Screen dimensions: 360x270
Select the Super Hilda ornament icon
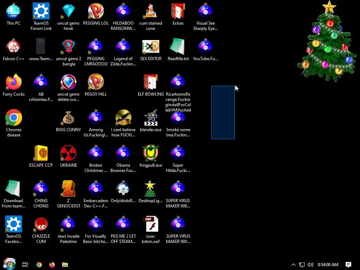[178, 153]
